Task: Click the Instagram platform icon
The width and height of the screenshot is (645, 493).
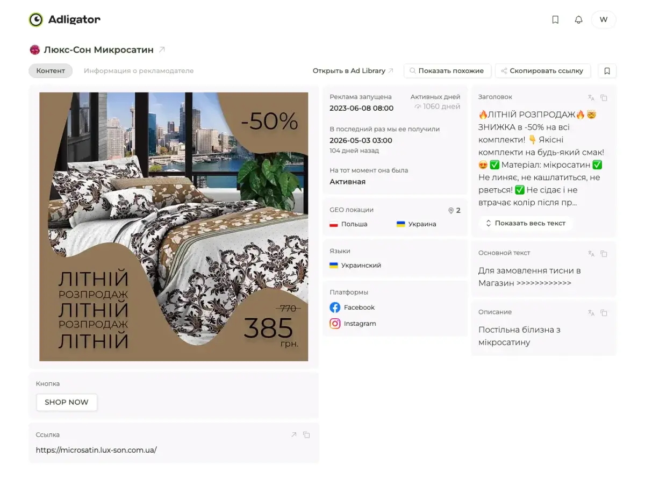Action: click(x=335, y=324)
